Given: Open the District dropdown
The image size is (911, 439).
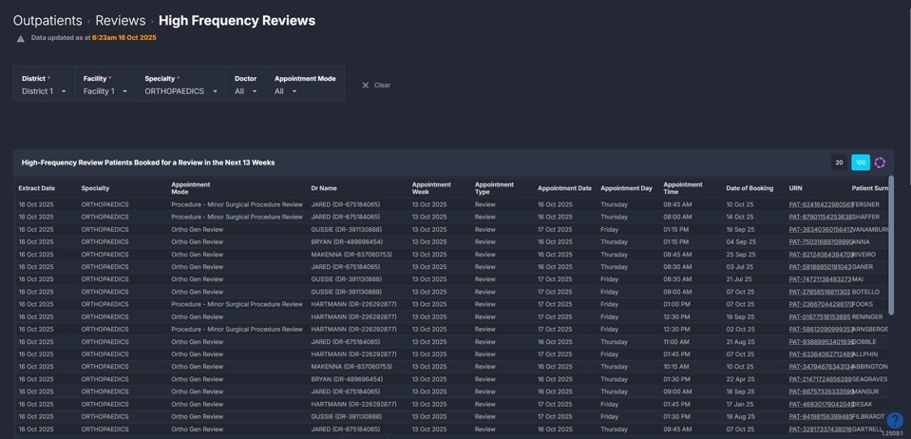Looking at the screenshot, I should coord(44,91).
